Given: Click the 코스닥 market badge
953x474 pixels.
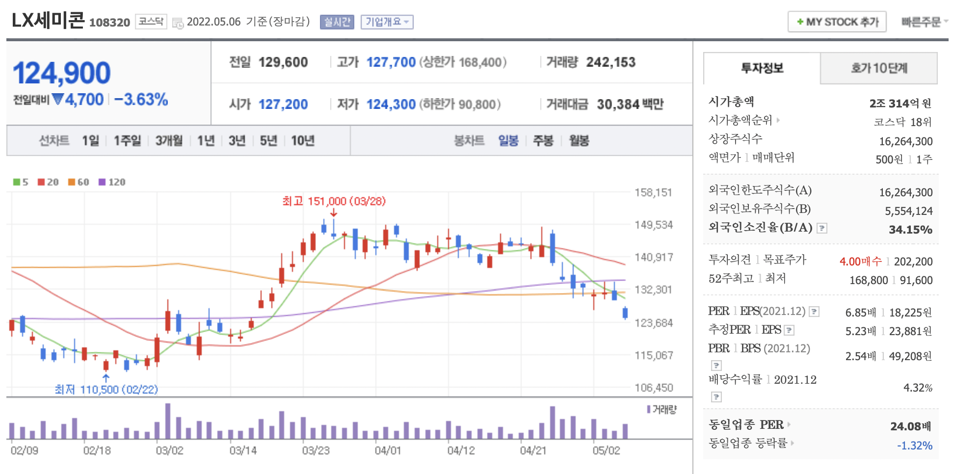Looking at the screenshot, I should click(151, 22).
